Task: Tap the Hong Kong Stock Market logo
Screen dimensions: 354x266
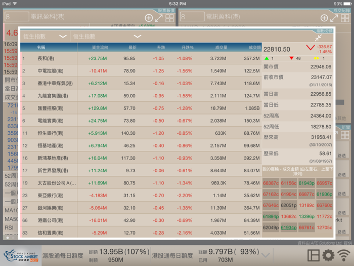Action: pyautogui.click(x=21, y=256)
